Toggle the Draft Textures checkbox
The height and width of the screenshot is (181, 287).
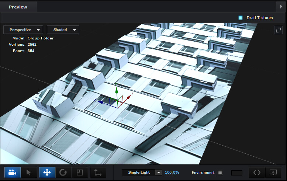pyautogui.click(x=240, y=18)
